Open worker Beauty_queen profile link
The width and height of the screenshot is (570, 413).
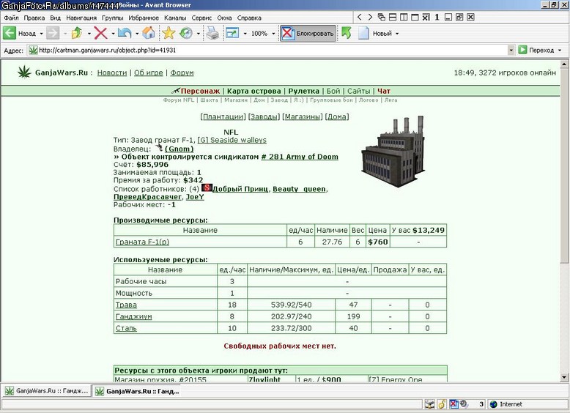pyautogui.click(x=299, y=189)
